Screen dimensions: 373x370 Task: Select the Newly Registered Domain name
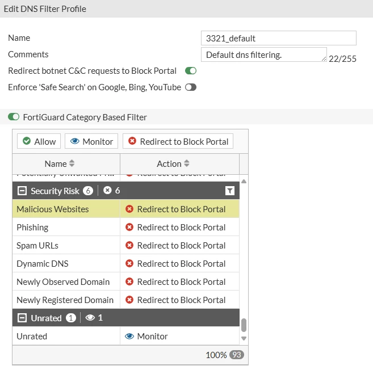(x=65, y=300)
